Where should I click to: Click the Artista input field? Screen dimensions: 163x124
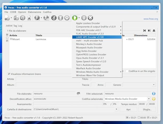point(48,79)
